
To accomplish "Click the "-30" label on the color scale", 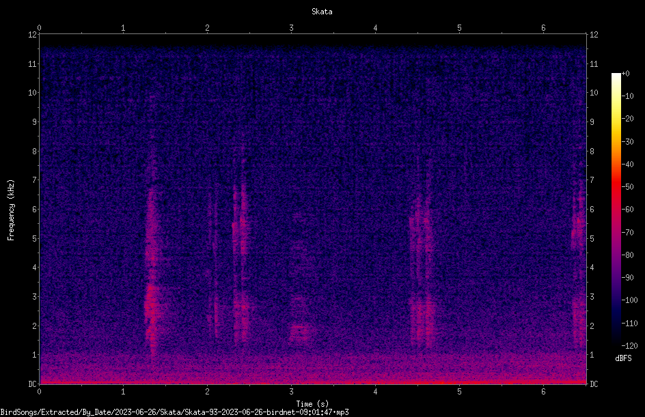I will (x=628, y=142).
